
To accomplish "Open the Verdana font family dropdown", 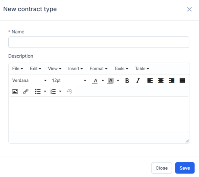I will (29, 80).
